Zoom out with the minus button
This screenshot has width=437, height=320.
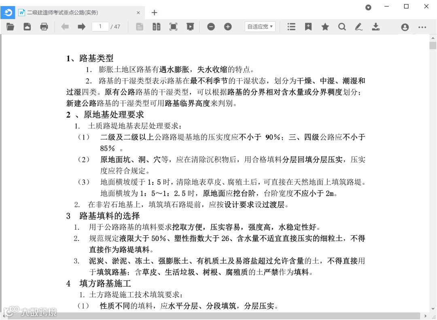tap(211, 27)
